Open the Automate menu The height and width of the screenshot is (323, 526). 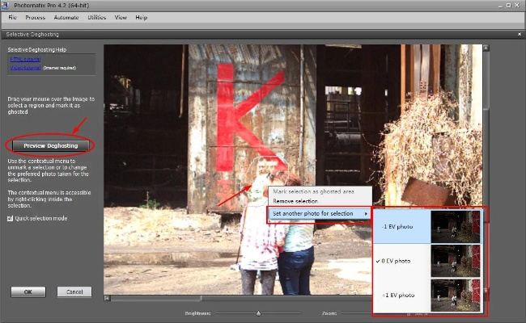click(67, 17)
